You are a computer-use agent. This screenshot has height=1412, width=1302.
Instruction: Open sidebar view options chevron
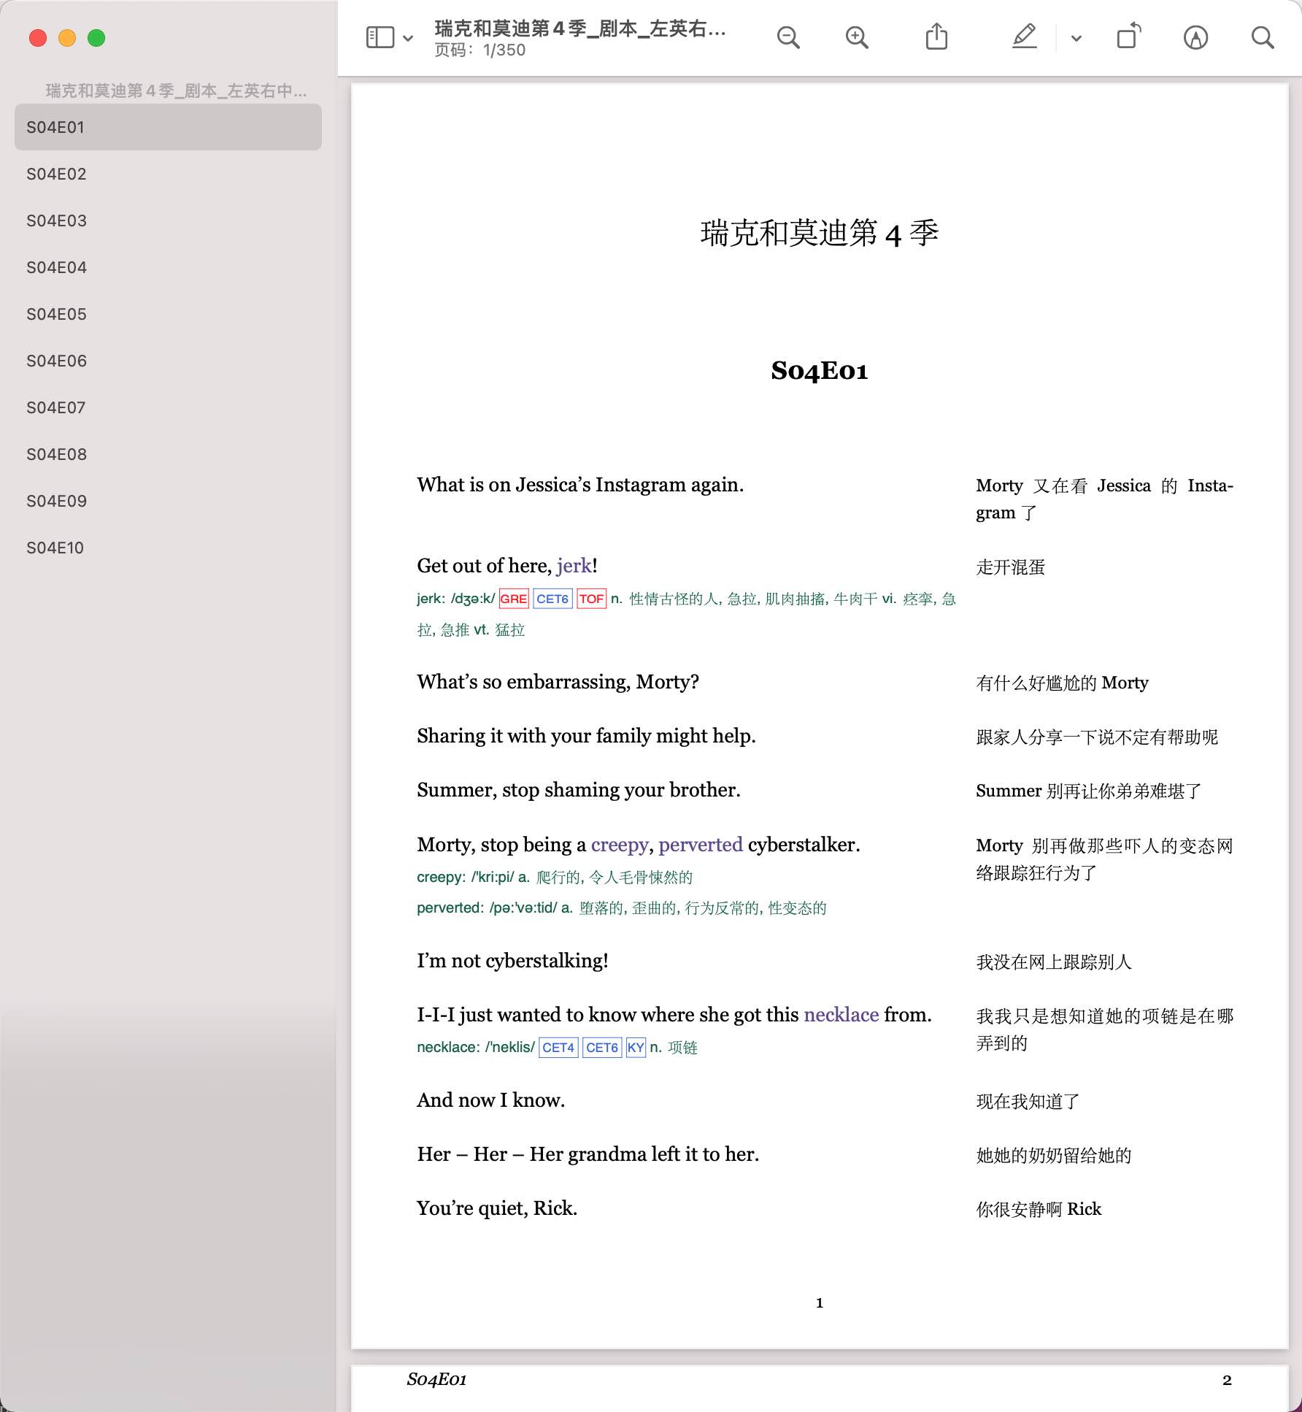point(408,38)
